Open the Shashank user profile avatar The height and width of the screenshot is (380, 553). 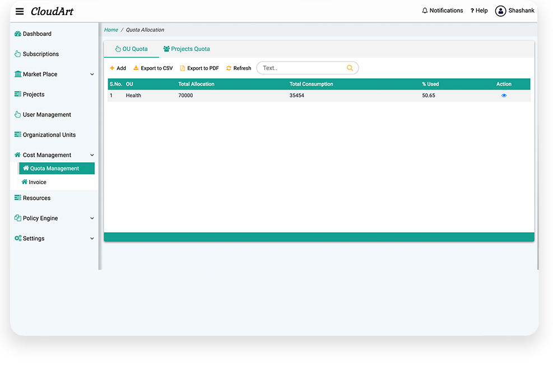pos(500,11)
